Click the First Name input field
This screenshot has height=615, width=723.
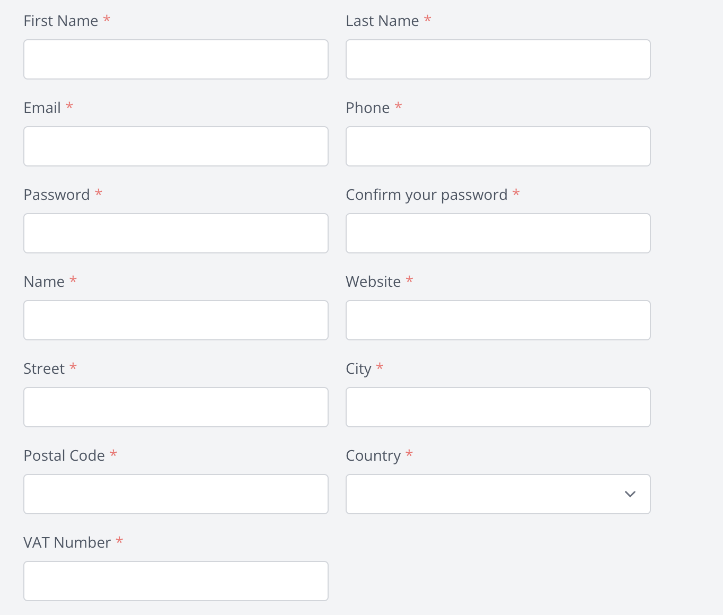175,59
